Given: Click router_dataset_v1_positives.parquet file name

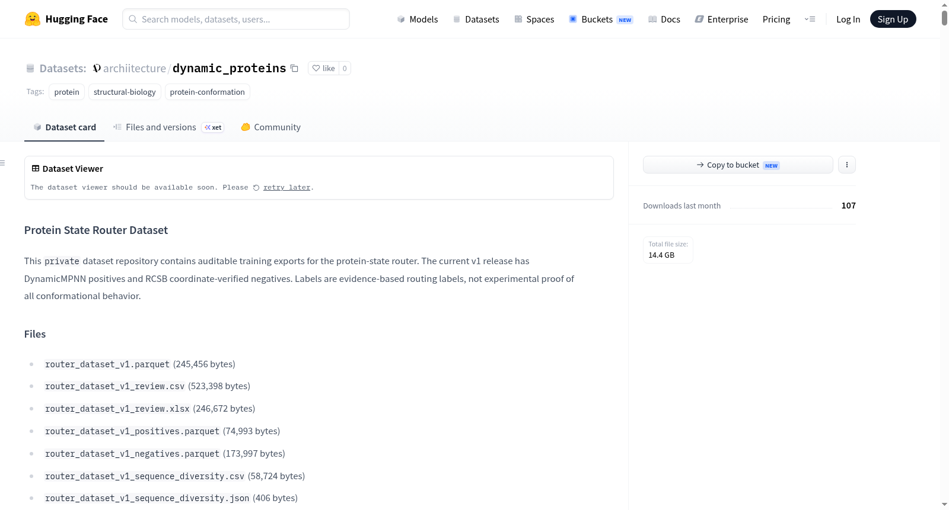Looking at the screenshot, I should coord(132,431).
